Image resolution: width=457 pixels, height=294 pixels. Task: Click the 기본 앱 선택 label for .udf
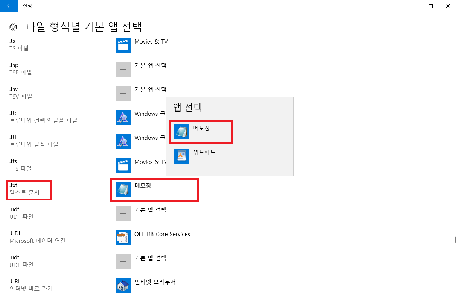(150, 210)
